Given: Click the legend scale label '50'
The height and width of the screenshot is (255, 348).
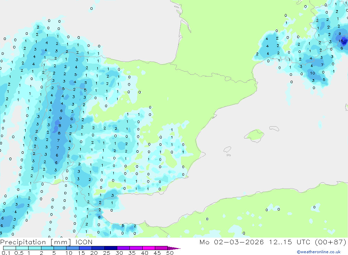Looking at the screenshot, I should 170,253.
